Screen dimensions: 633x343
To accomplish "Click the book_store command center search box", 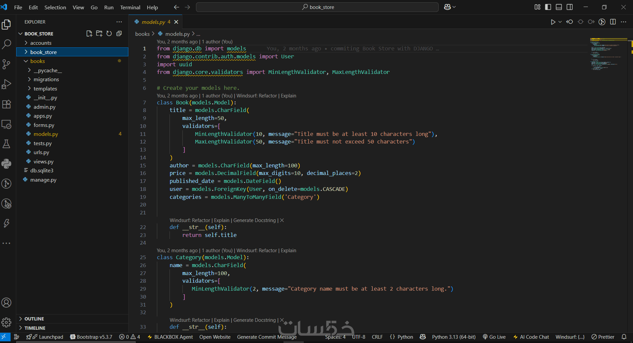I will click(x=317, y=7).
